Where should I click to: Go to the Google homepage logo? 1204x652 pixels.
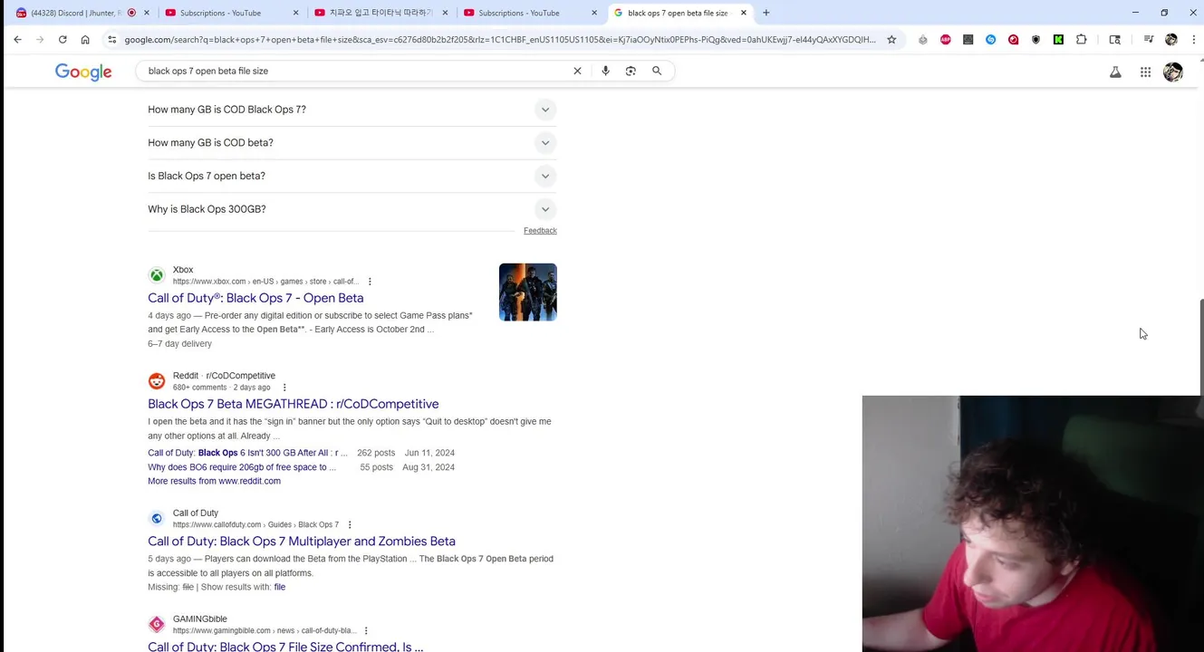(83, 72)
